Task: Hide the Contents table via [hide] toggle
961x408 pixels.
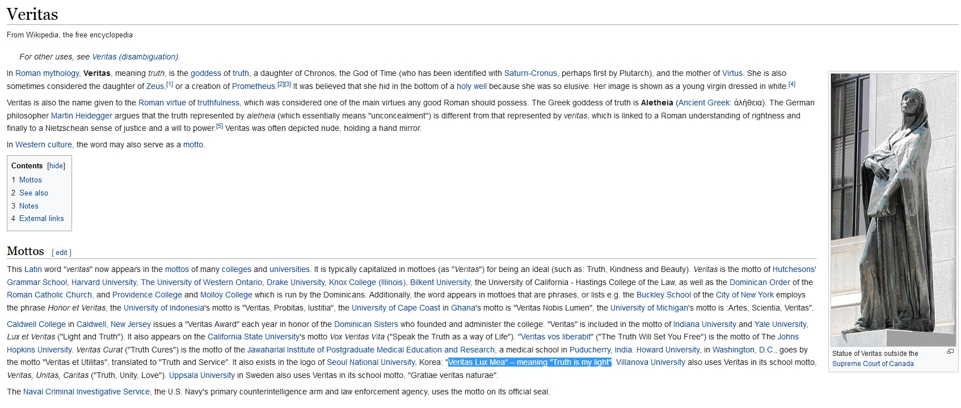Action: [x=56, y=166]
